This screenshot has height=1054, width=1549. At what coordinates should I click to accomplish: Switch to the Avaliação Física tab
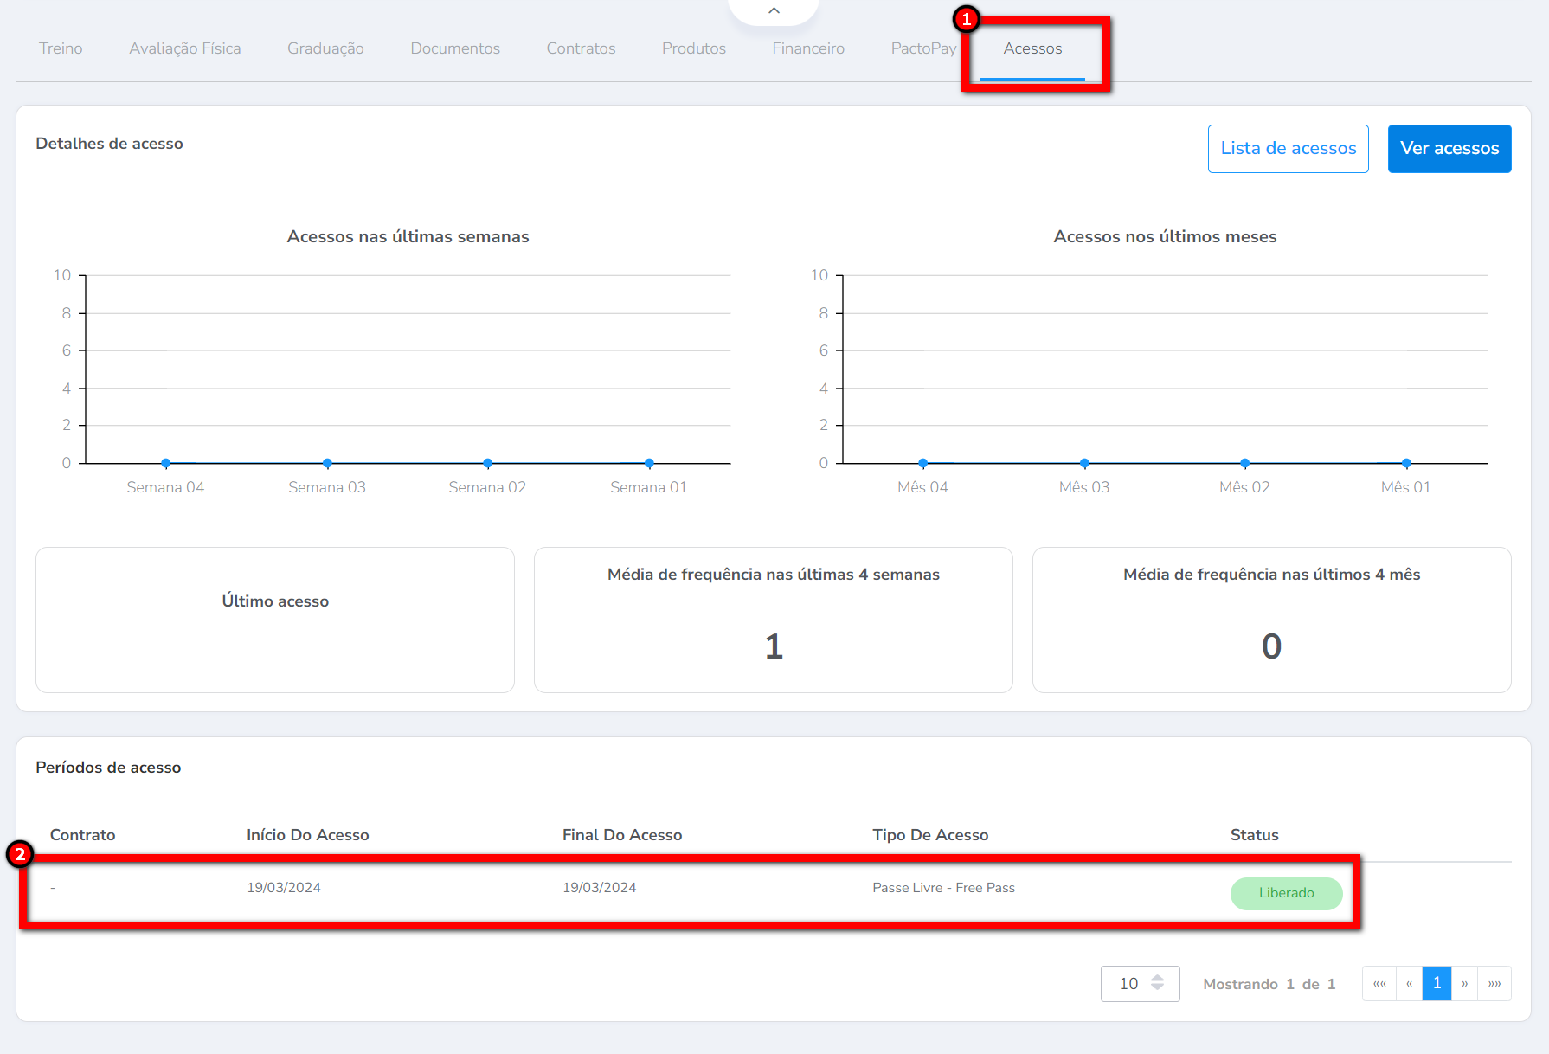coord(185,48)
